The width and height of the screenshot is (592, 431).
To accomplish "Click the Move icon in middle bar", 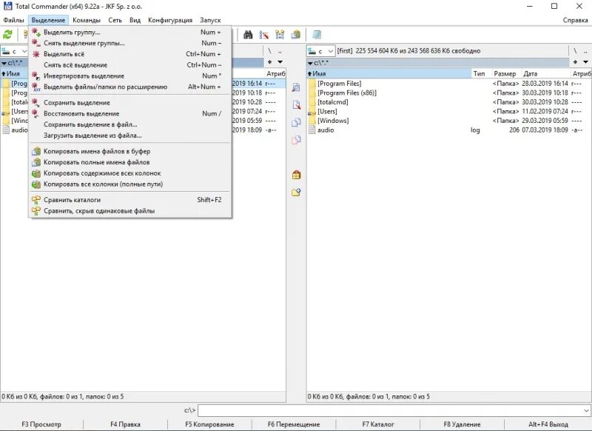I will click(x=296, y=140).
